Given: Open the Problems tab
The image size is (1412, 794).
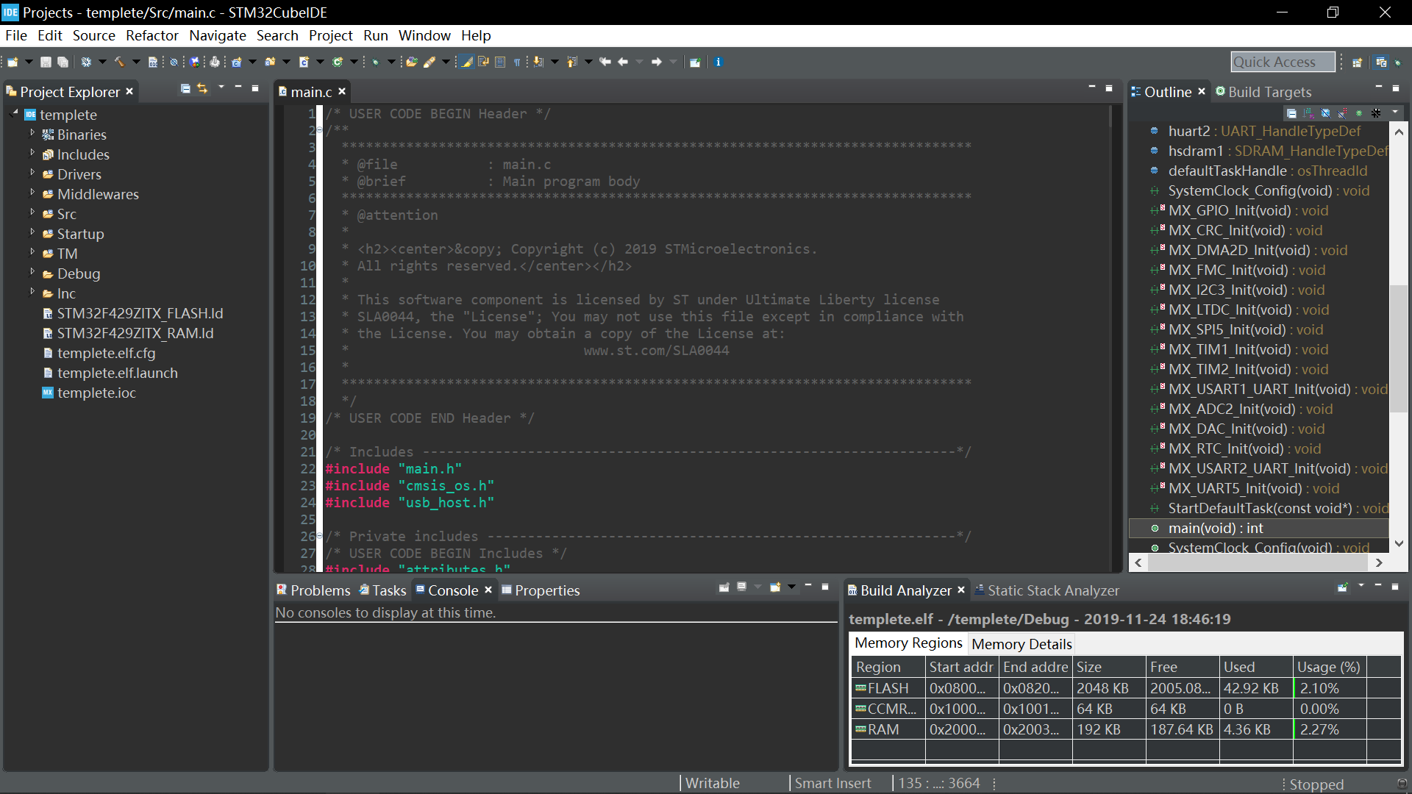Looking at the screenshot, I should [313, 590].
